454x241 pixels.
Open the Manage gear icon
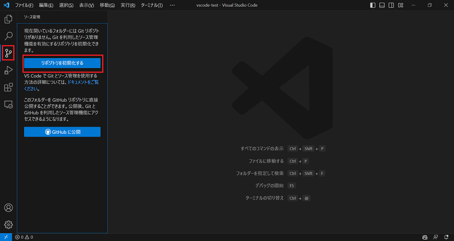pos(8,225)
